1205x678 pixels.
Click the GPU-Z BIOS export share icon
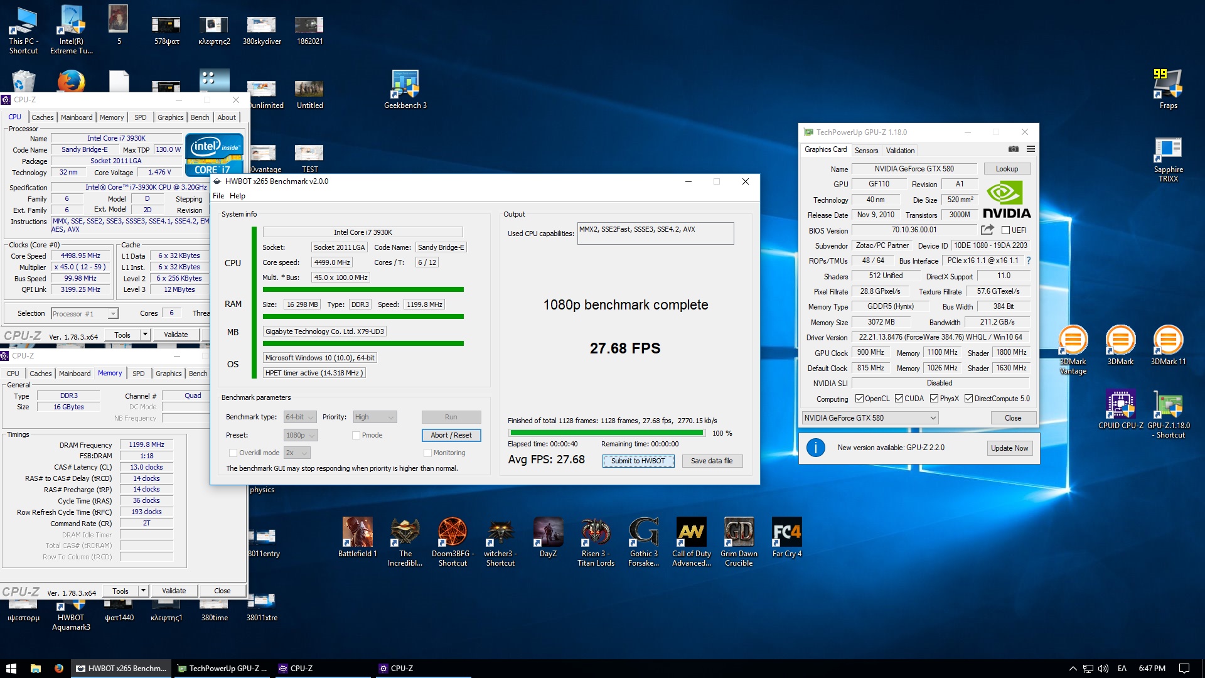tap(987, 230)
